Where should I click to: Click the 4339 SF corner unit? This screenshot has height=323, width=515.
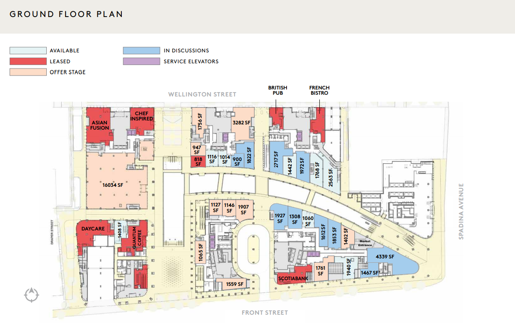click(385, 257)
